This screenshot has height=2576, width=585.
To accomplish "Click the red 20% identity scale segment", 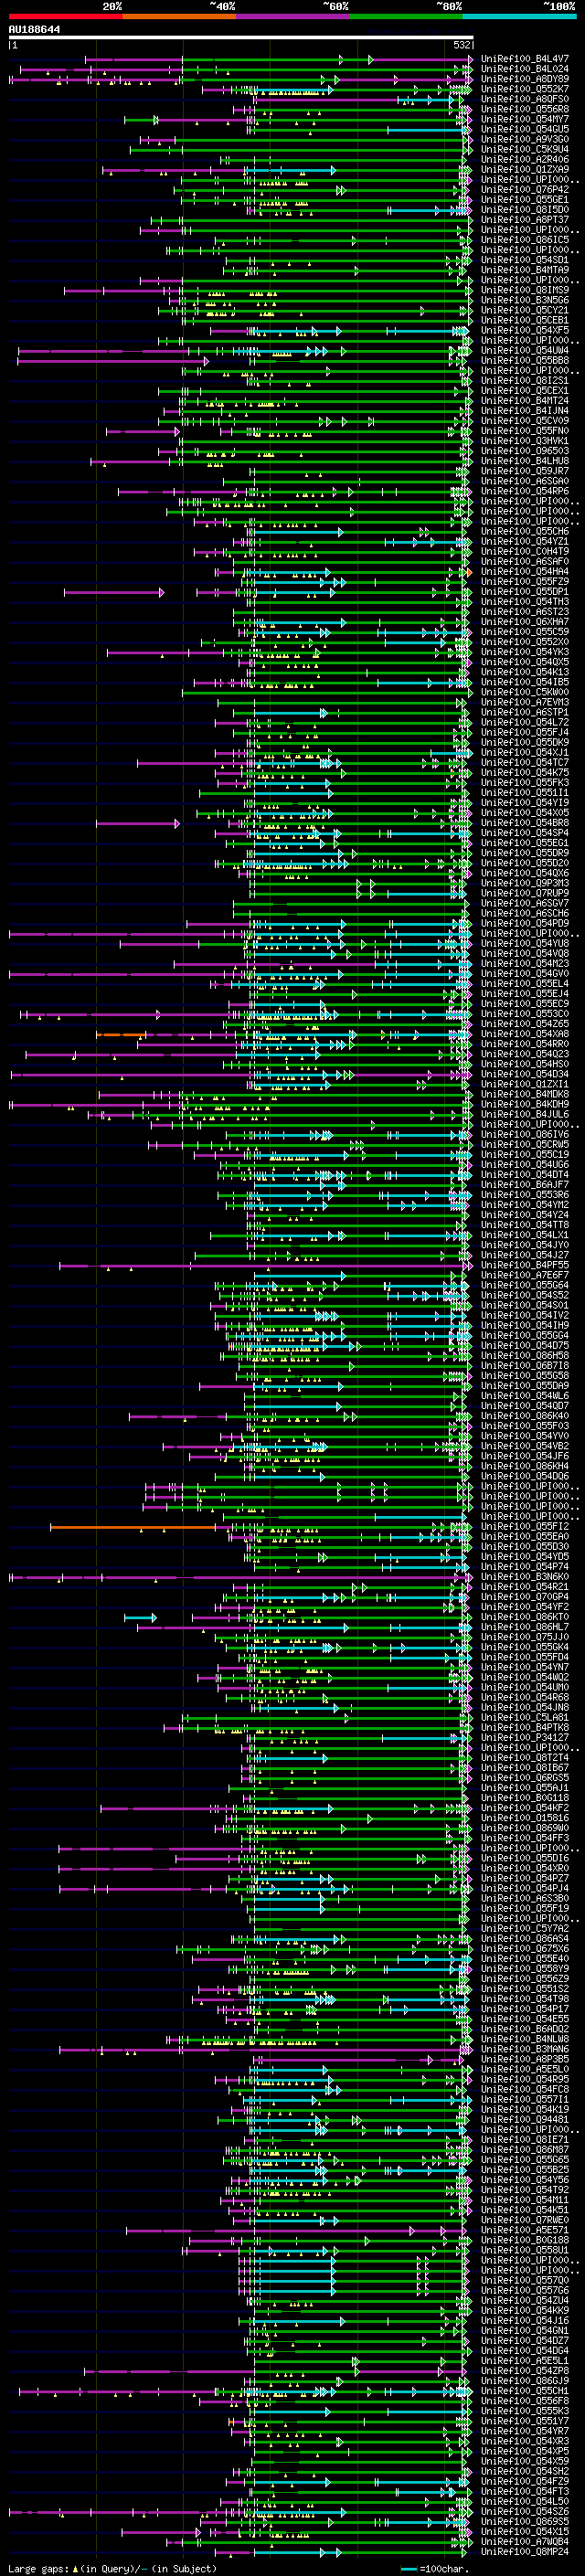I will tap(66, 16).
